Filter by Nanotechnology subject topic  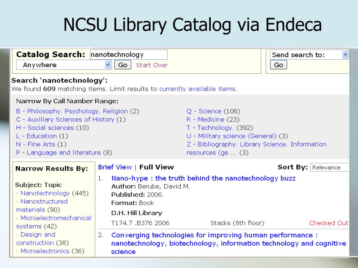[45, 193]
